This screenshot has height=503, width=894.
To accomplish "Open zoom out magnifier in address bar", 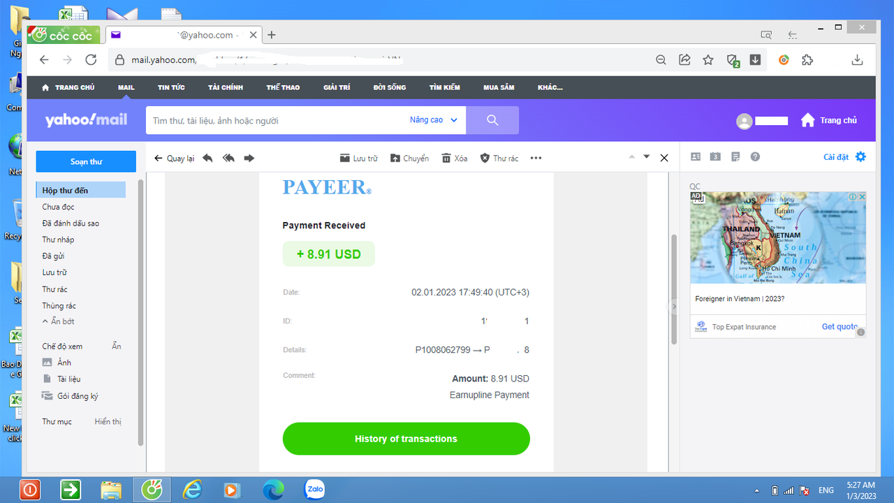I will 661,60.
